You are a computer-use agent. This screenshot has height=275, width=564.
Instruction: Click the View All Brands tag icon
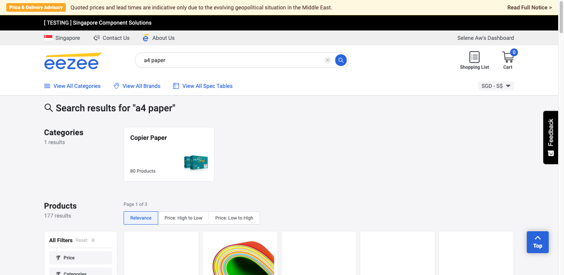(116, 86)
